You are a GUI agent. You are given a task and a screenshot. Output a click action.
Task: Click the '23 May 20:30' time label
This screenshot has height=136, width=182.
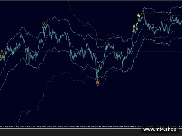click(52, 127)
